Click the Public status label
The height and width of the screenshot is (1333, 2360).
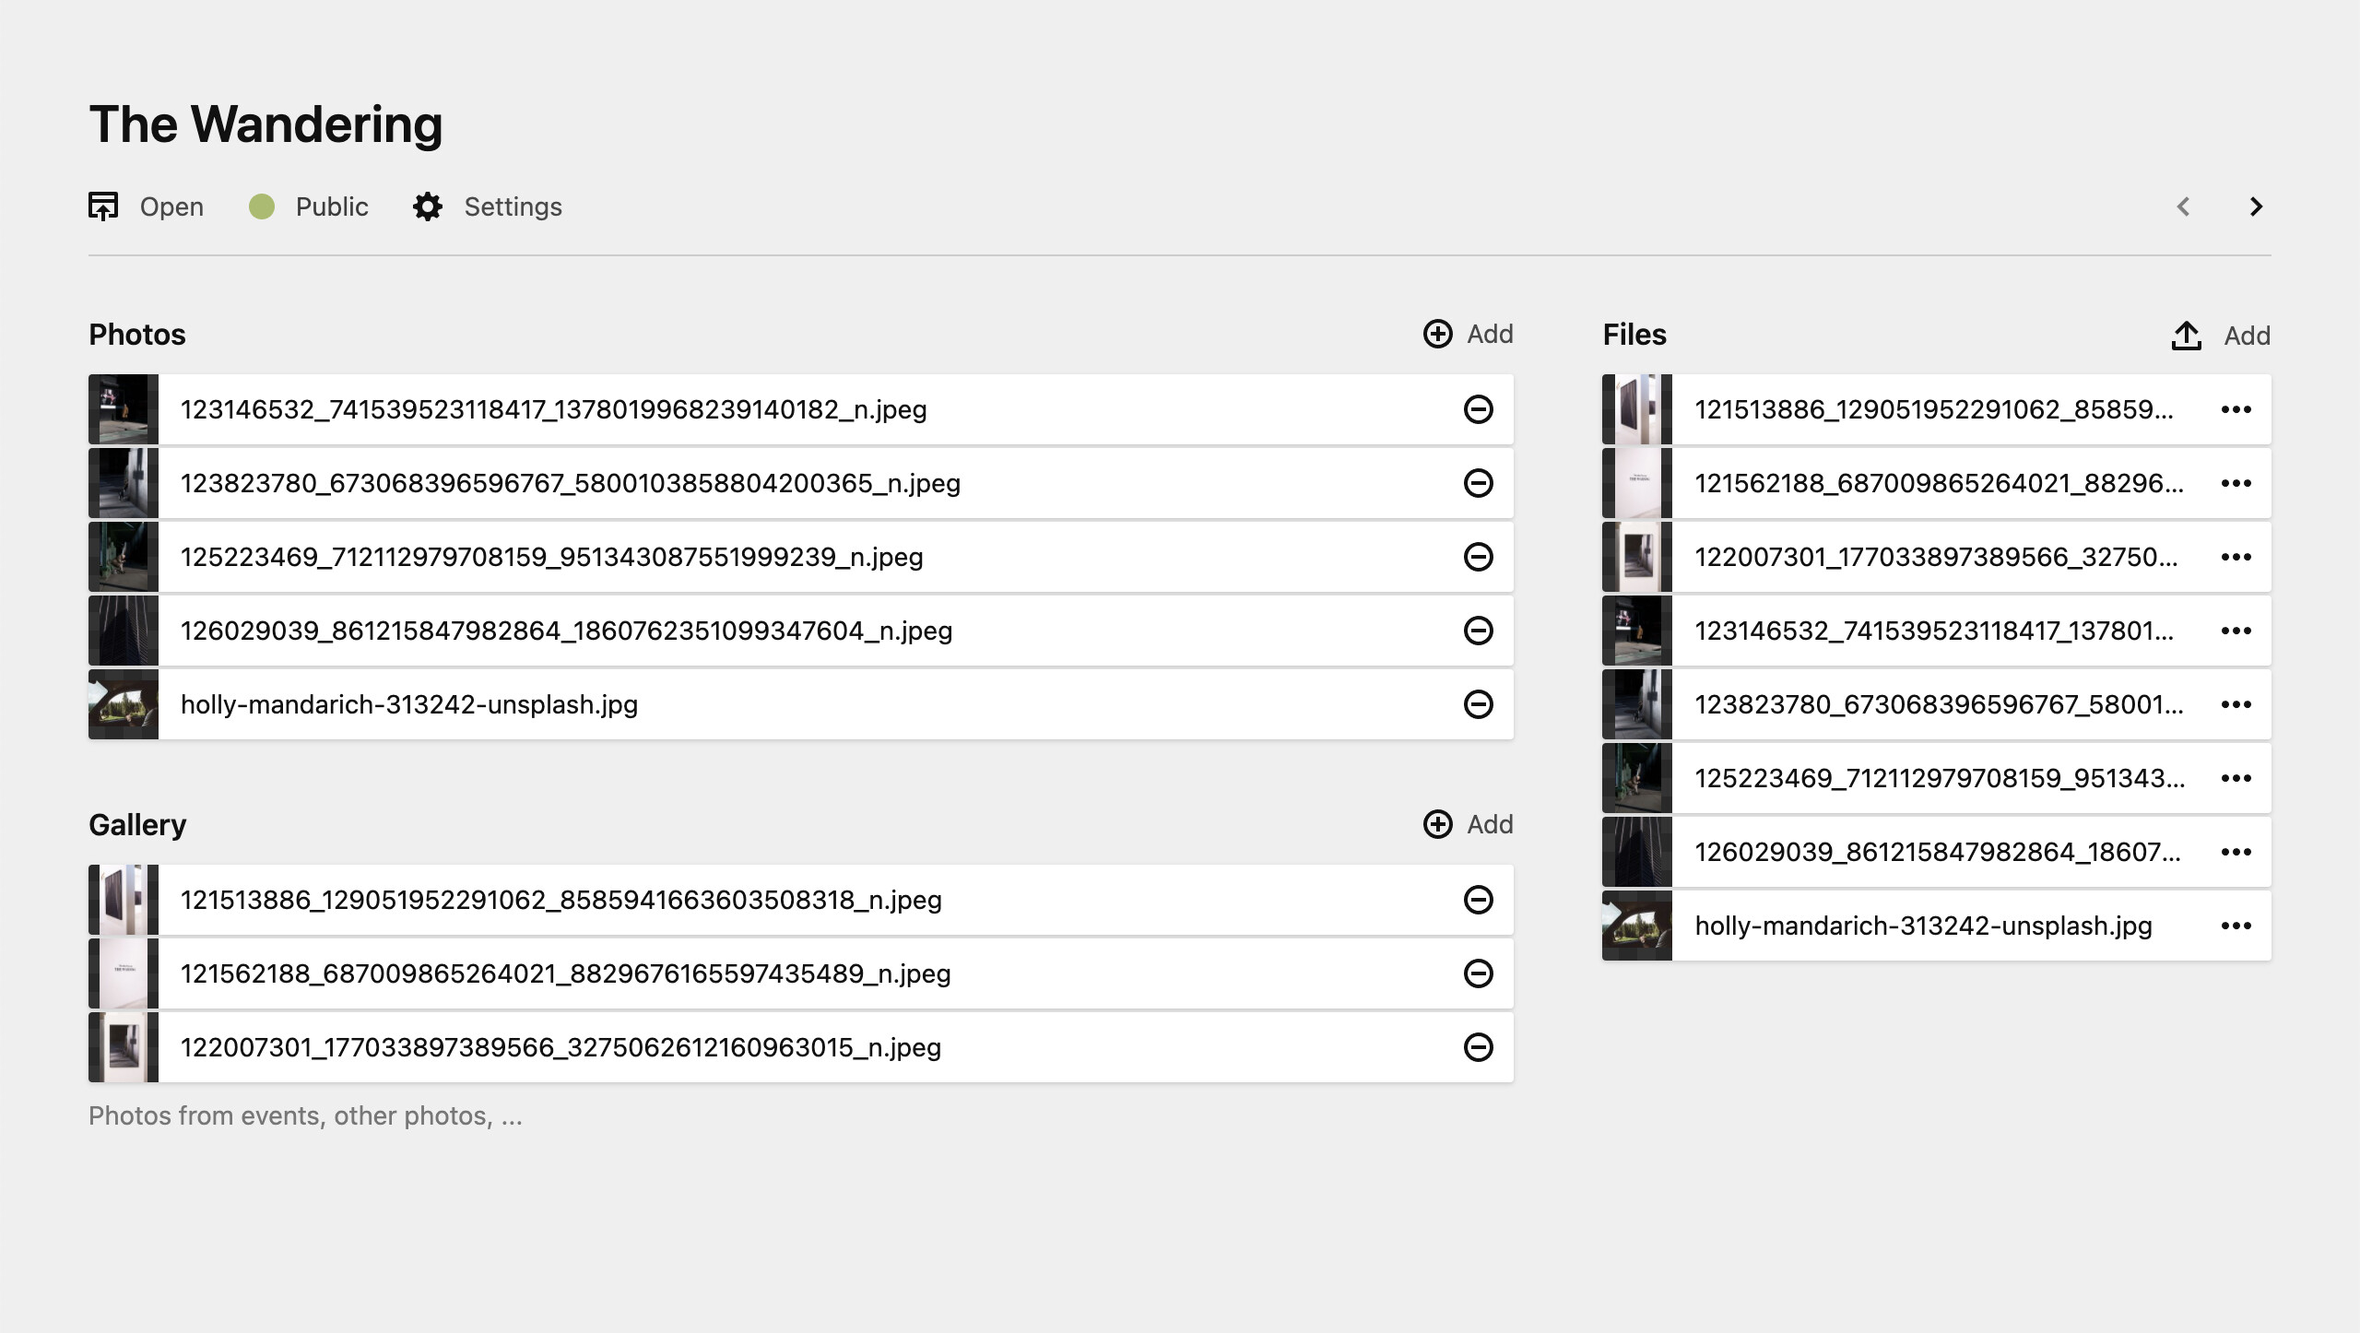tap(332, 206)
